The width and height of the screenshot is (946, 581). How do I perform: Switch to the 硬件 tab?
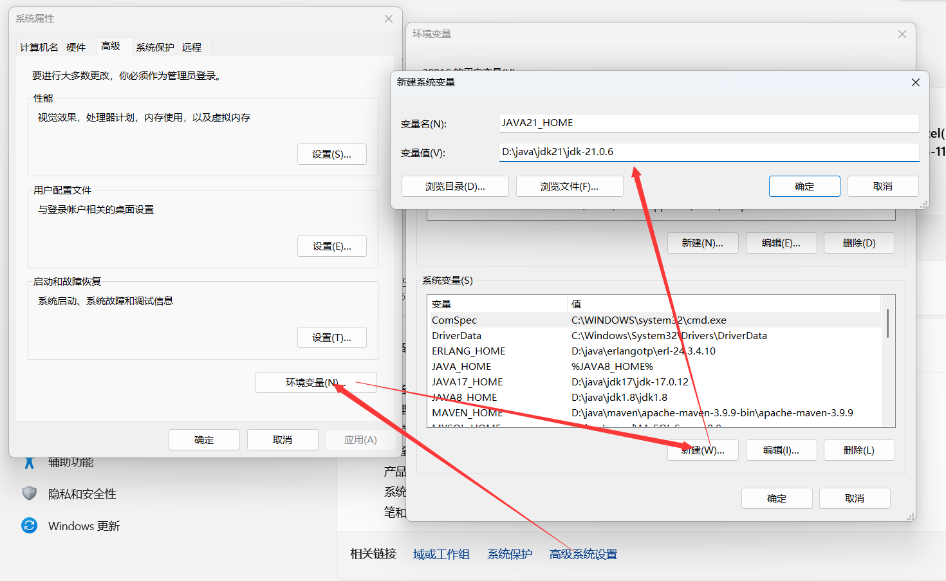click(x=77, y=46)
